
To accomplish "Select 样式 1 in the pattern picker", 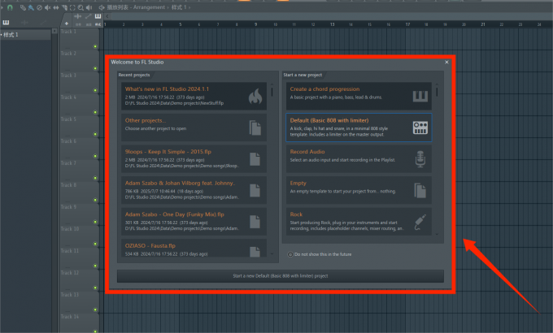I will tap(25, 35).
